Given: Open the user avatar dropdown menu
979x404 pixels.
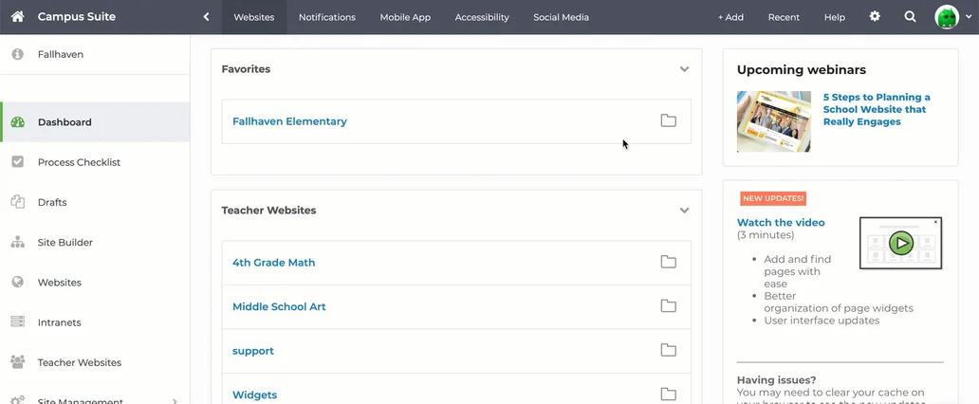Looking at the screenshot, I should click(951, 17).
